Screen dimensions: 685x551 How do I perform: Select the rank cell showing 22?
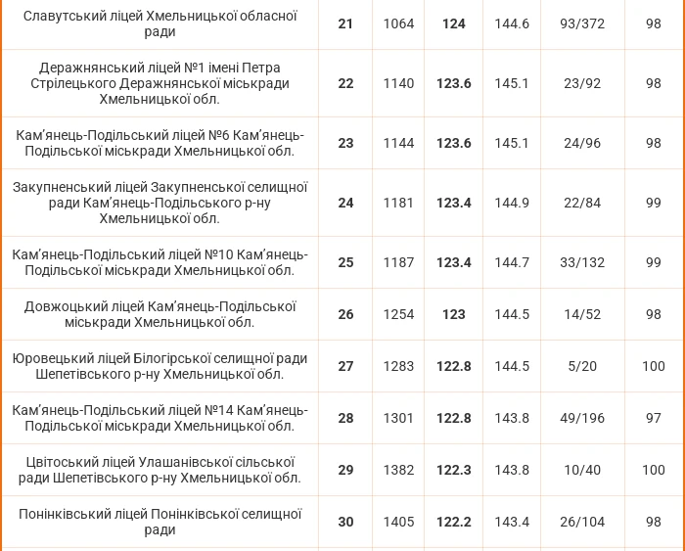(x=345, y=83)
